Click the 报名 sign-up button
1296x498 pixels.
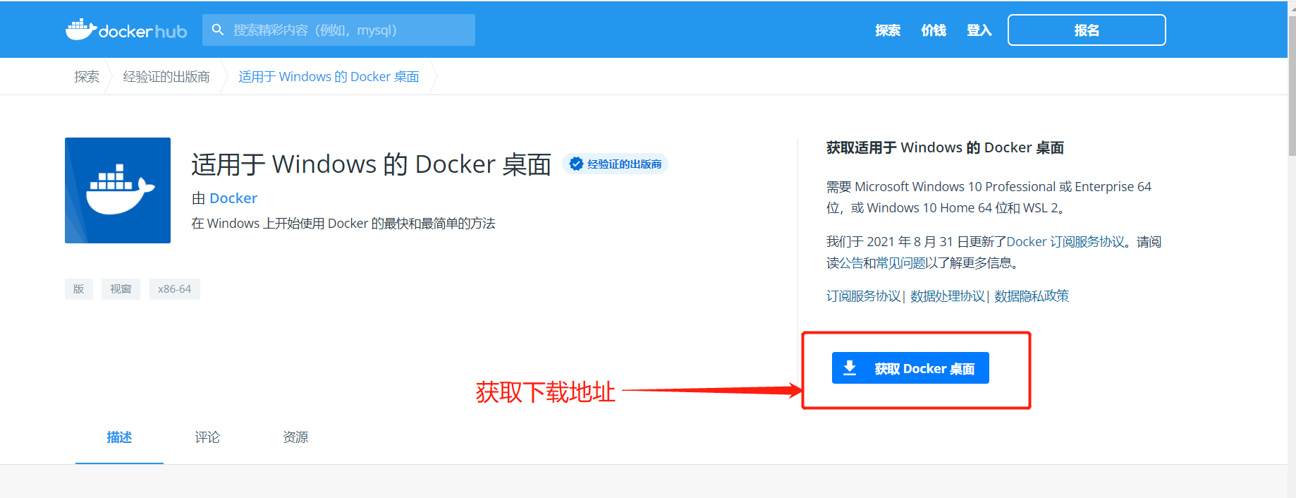tap(1087, 30)
